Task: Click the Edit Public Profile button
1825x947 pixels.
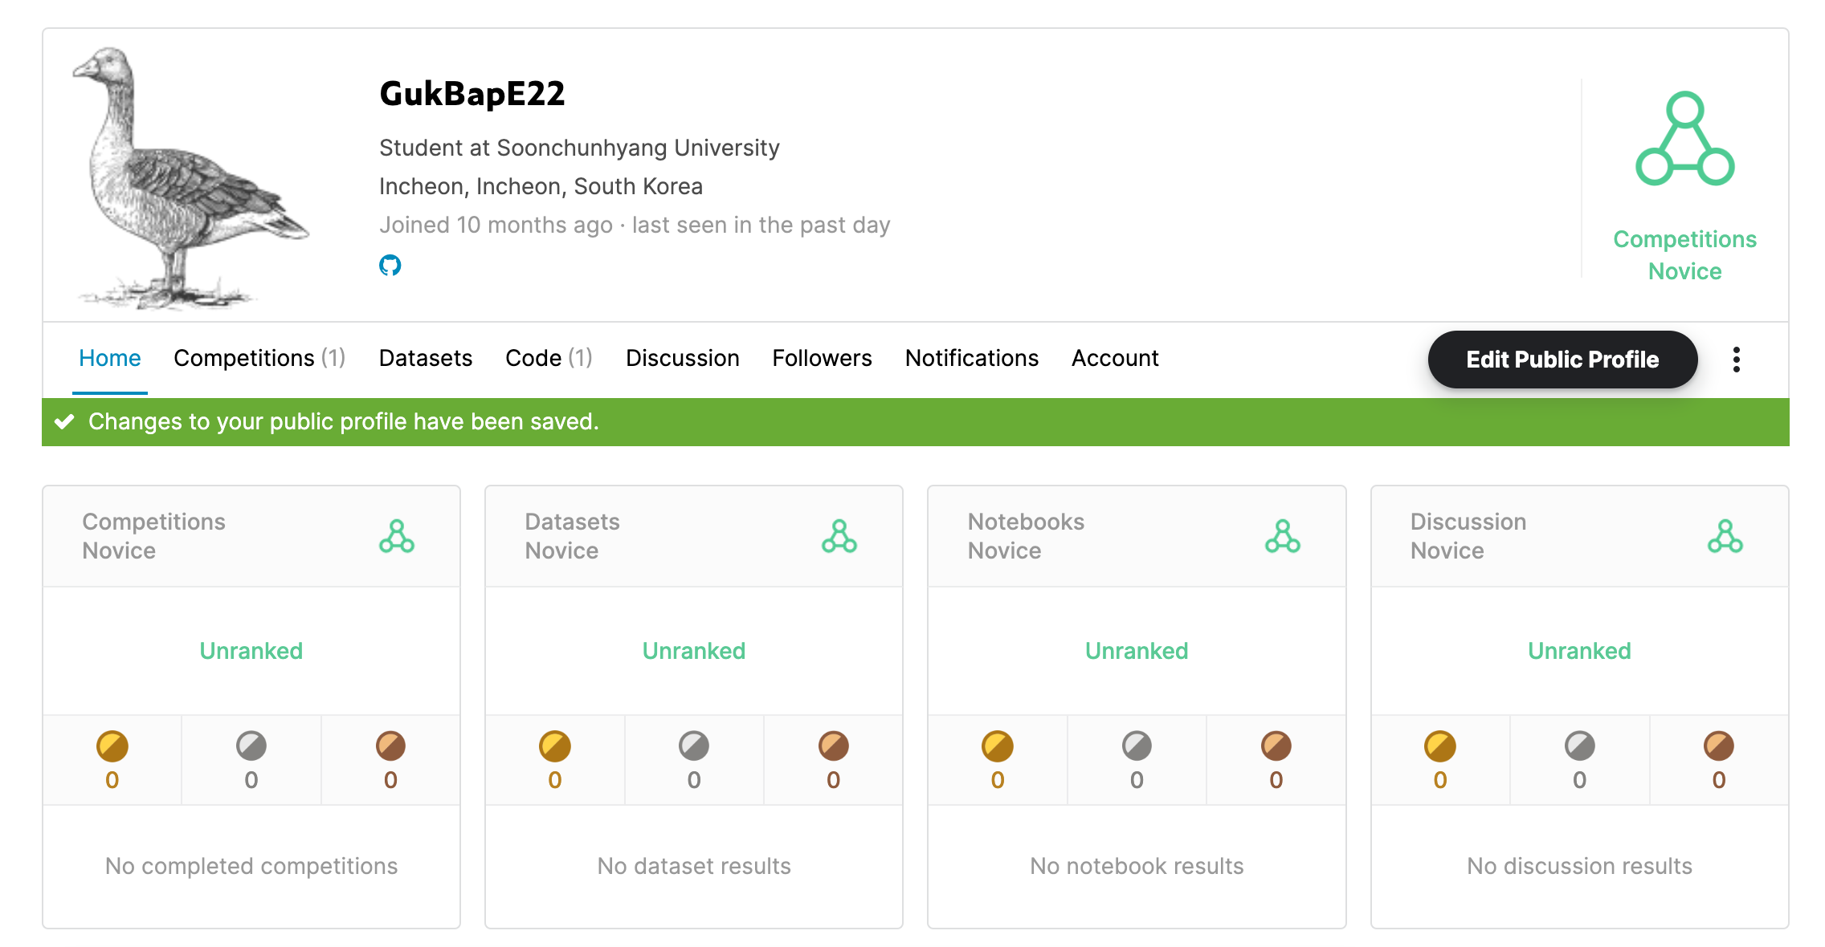Action: coord(1562,360)
